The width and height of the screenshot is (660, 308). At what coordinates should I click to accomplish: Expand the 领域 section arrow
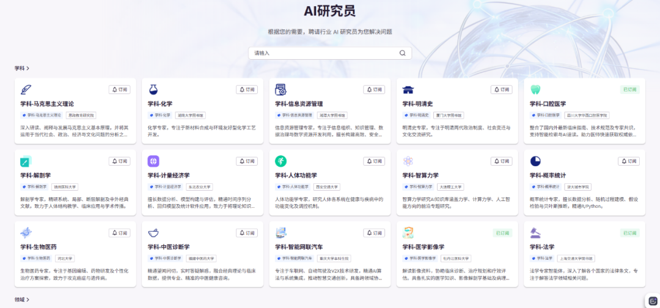point(28,299)
